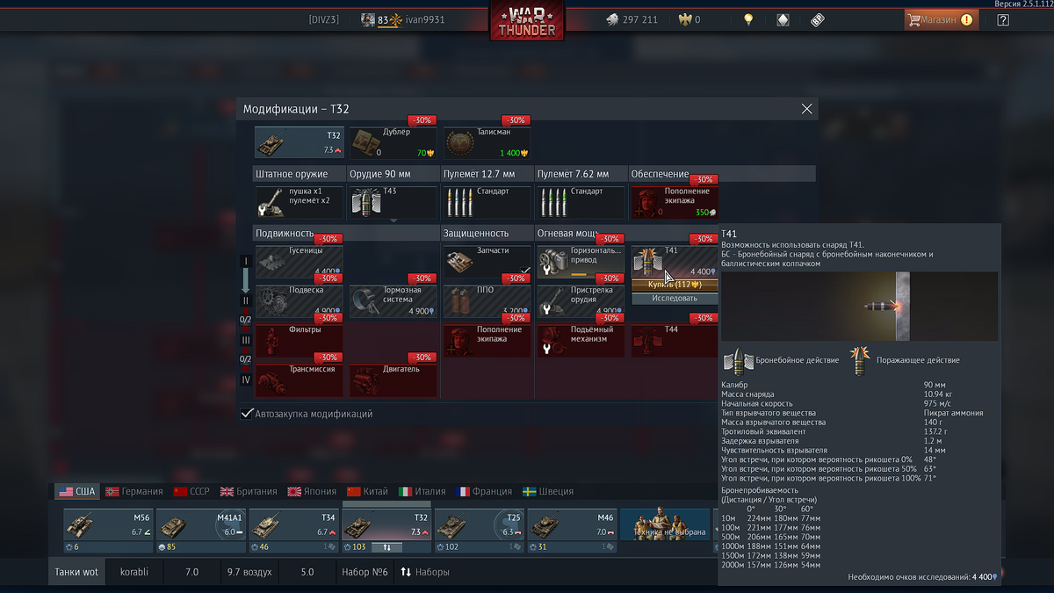Open the Наборы presets list
1054x593 pixels.
[x=425, y=572]
